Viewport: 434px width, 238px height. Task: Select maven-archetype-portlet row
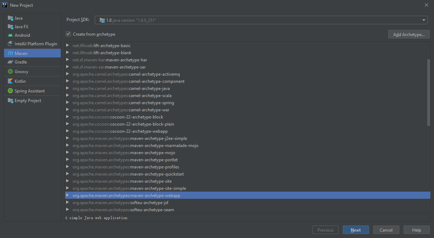coord(248,159)
